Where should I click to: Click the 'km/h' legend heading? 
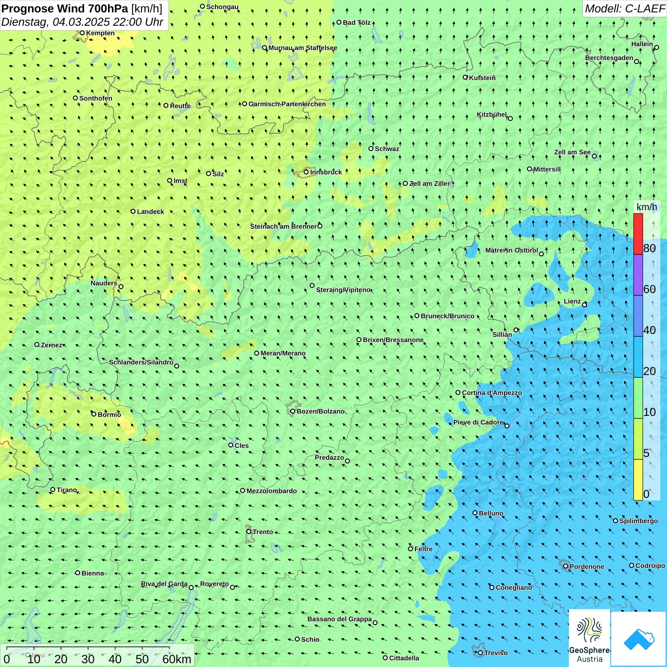(x=647, y=207)
